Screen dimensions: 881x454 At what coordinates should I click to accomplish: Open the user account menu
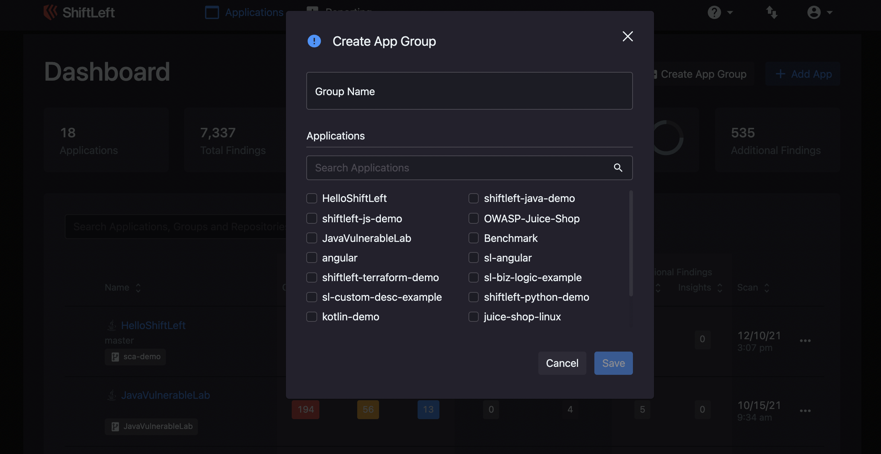820,12
